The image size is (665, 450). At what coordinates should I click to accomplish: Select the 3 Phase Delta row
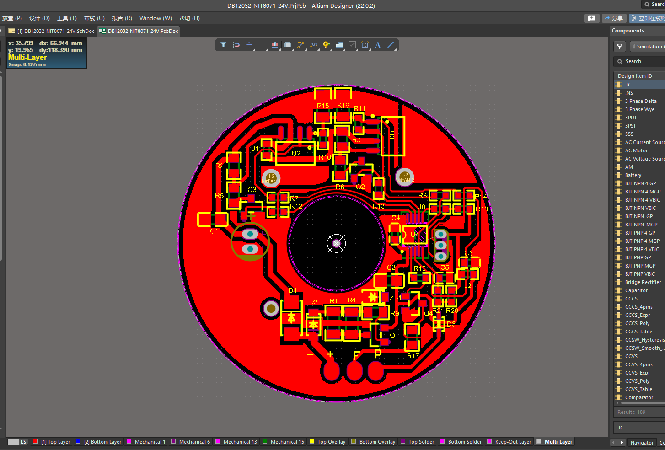pos(639,101)
